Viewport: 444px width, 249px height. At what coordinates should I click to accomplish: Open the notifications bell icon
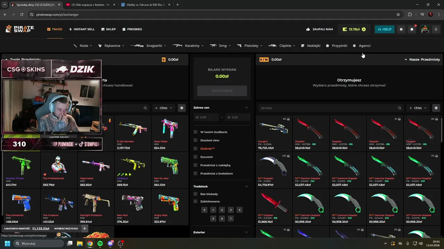(x=412, y=29)
